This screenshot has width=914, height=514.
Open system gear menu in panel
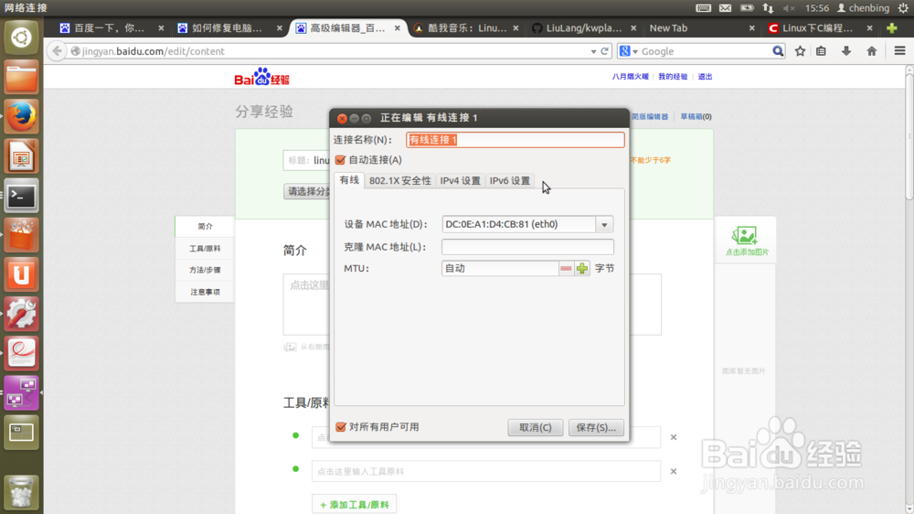(903, 8)
